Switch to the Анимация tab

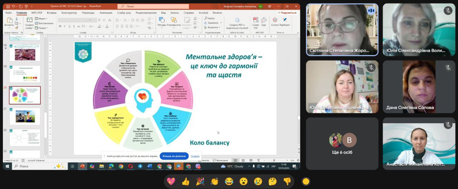pyautogui.click(x=106, y=12)
